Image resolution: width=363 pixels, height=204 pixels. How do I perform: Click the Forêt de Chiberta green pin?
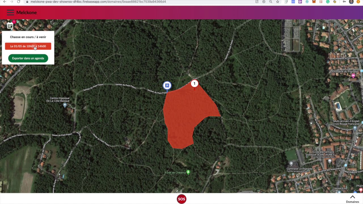tap(188, 172)
